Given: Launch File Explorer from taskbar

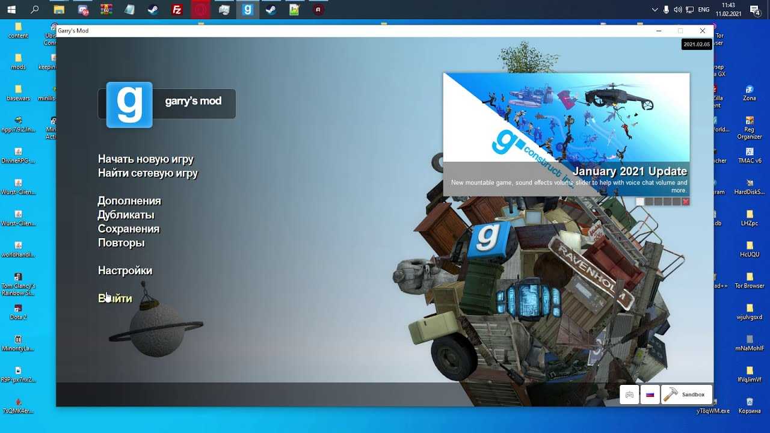Looking at the screenshot, I should coord(59,10).
